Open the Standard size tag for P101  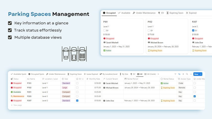[66, 83]
